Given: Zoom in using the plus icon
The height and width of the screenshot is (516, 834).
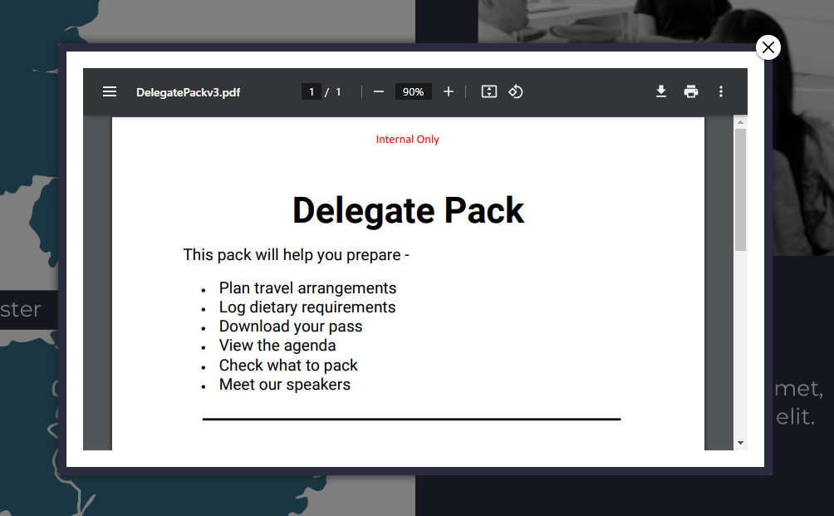Looking at the screenshot, I should coord(449,91).
